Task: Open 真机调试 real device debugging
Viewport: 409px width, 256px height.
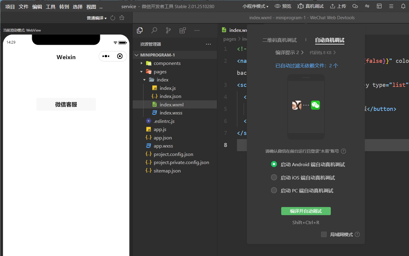Action: pyautogui.click(x=310, y=6)
